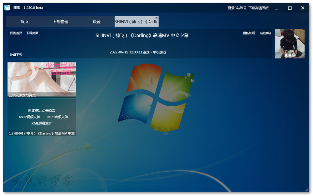Open the 设置 tab
This screenshot has height=196, width=313.
pyautogui.click(x=96, y=22)
